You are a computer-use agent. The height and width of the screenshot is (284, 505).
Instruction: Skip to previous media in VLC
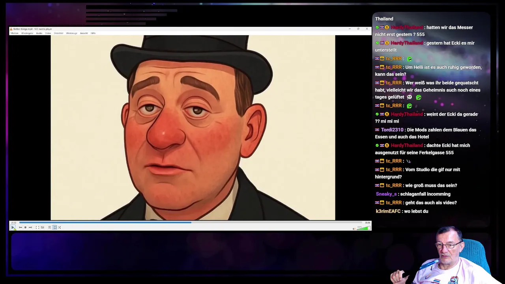(21, 227)
